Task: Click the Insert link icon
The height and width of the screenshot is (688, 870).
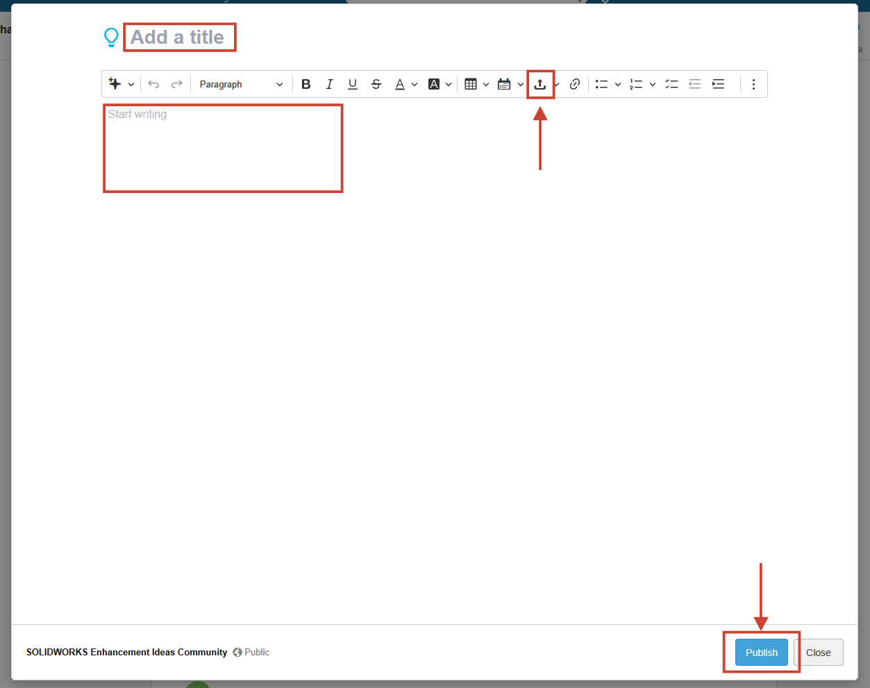Action: (575, 84)
